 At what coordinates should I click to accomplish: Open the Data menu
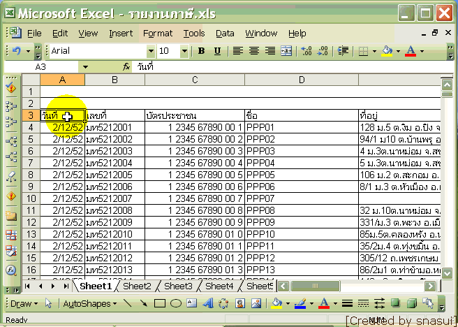pos(225,34)
